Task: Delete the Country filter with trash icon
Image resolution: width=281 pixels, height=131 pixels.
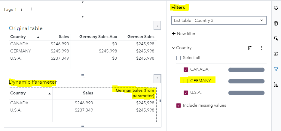Action: point(249,48)
